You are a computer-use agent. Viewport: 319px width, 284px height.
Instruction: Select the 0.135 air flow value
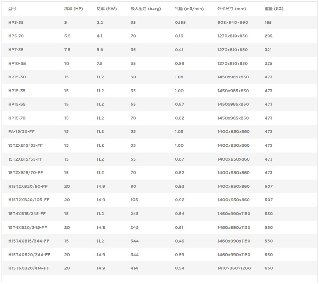point(180,23)
